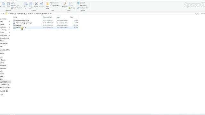Click the History command in the ribbon
This screenshot has height=115, width=205.
pyautogui.click(x=72, y=8)
